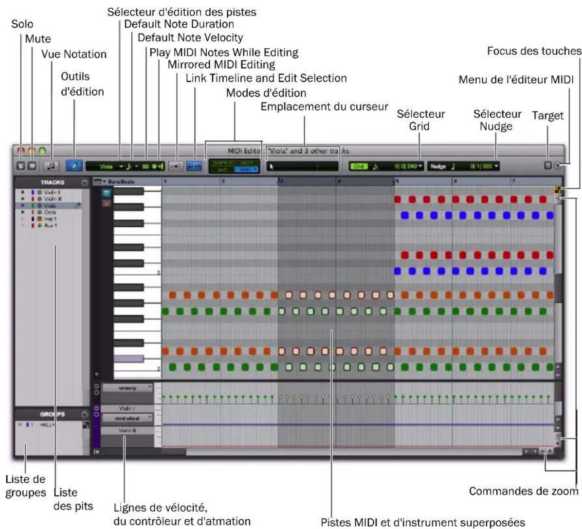Screen dimensions: 582x529
Task: Open the Tracks list popup menu
Action: point(84,182)
